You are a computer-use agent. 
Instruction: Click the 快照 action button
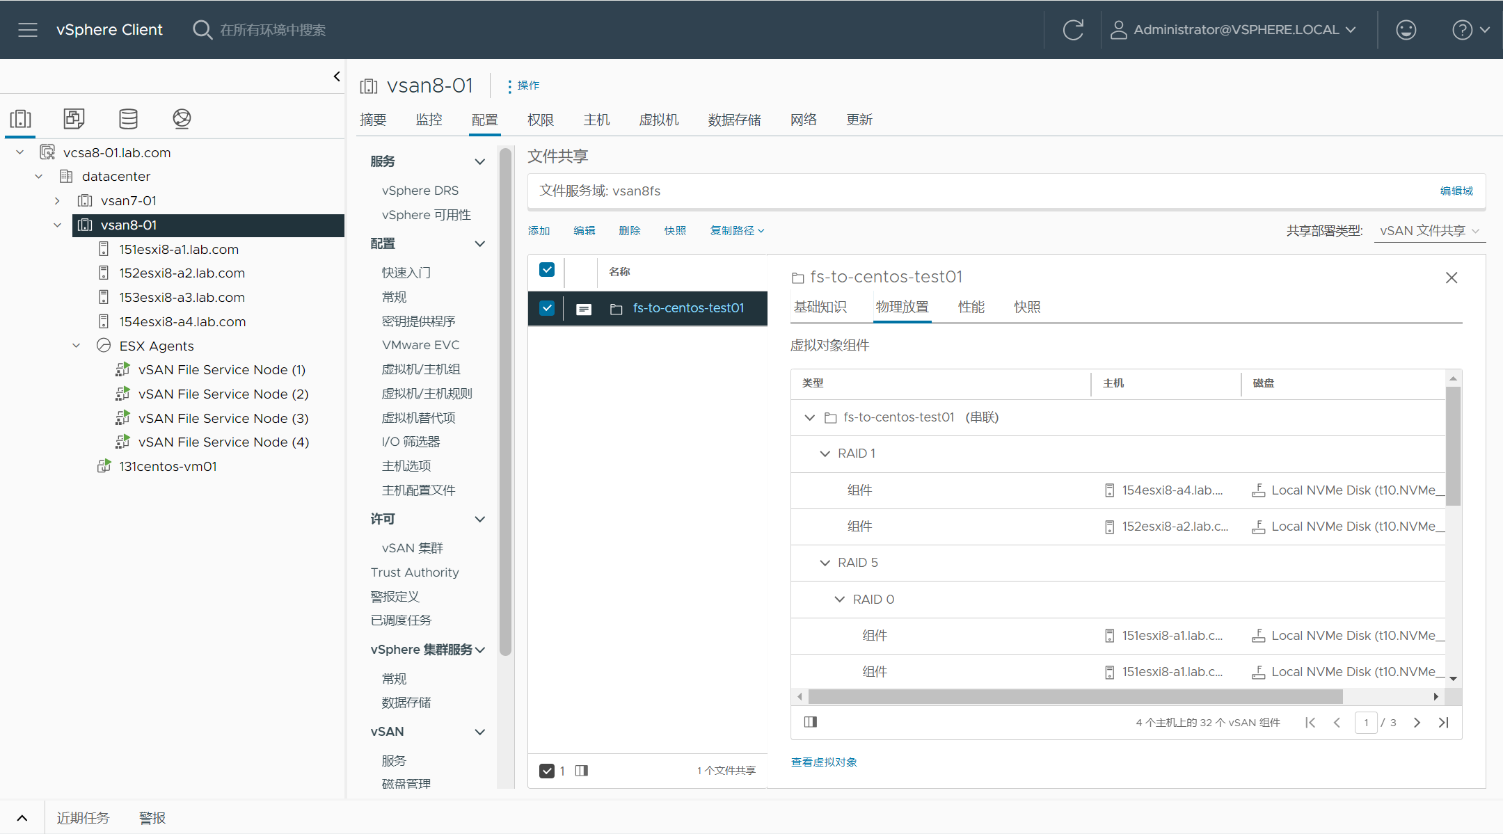point(675,231)
